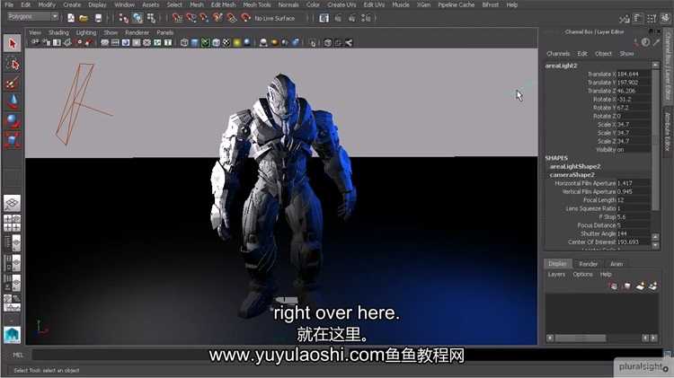Open the Options menu in Layer Editor
This screenshot has width=674, height=378.
[x=582, y=274]
